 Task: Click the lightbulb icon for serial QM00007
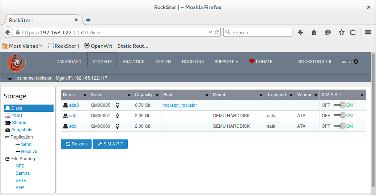118,116
